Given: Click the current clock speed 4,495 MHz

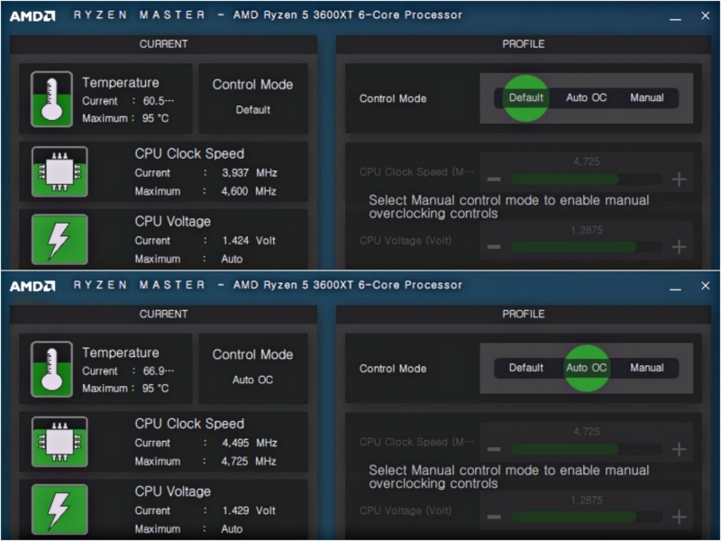Looking at the screenshot, I should coord(250,443).
